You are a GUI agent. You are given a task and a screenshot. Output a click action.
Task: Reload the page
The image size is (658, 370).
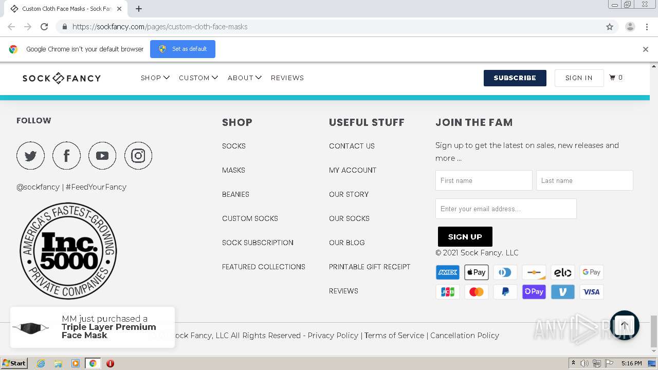click(44, 27)
